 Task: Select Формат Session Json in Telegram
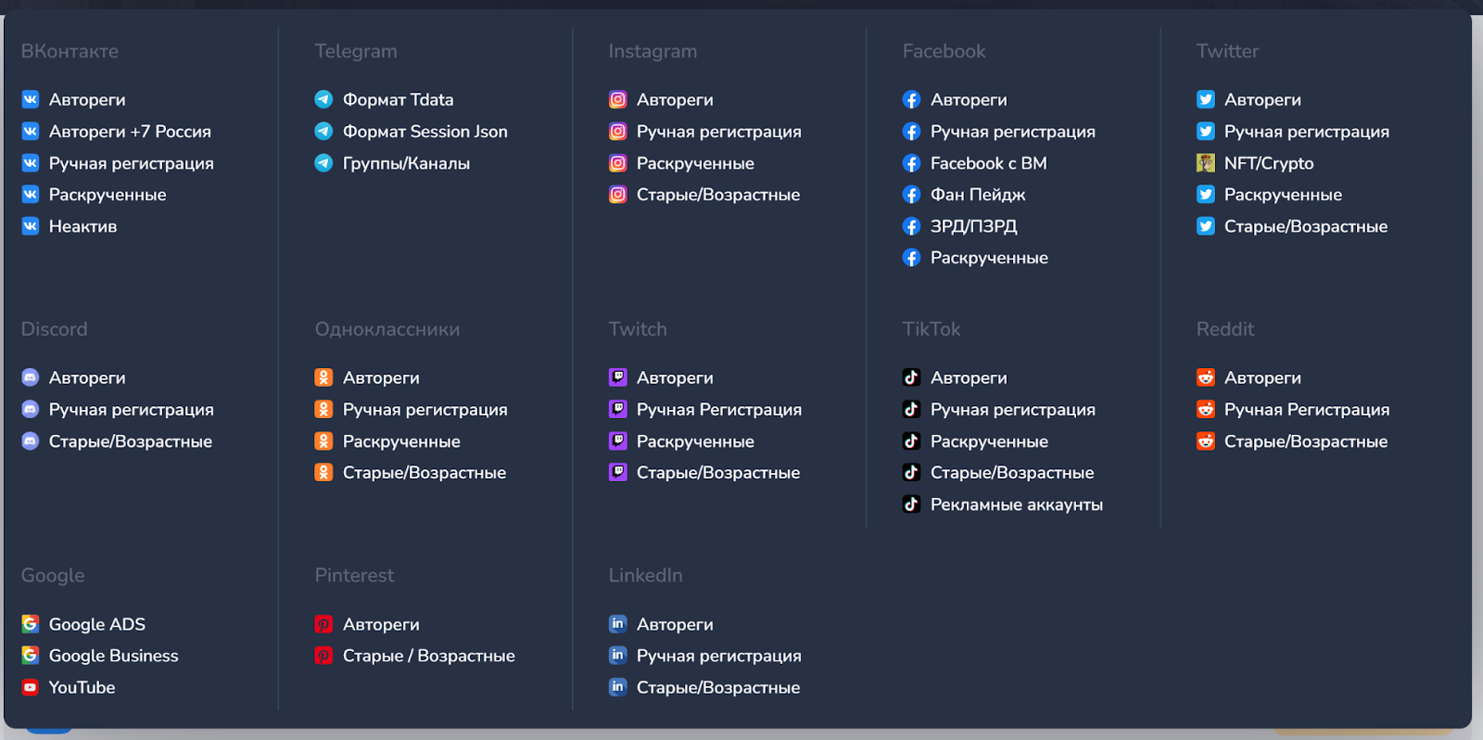tap(425, 132)
